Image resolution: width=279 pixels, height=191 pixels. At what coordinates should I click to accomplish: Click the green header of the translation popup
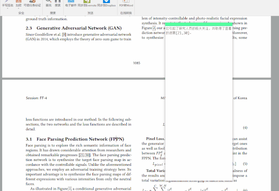click(199, 24)
